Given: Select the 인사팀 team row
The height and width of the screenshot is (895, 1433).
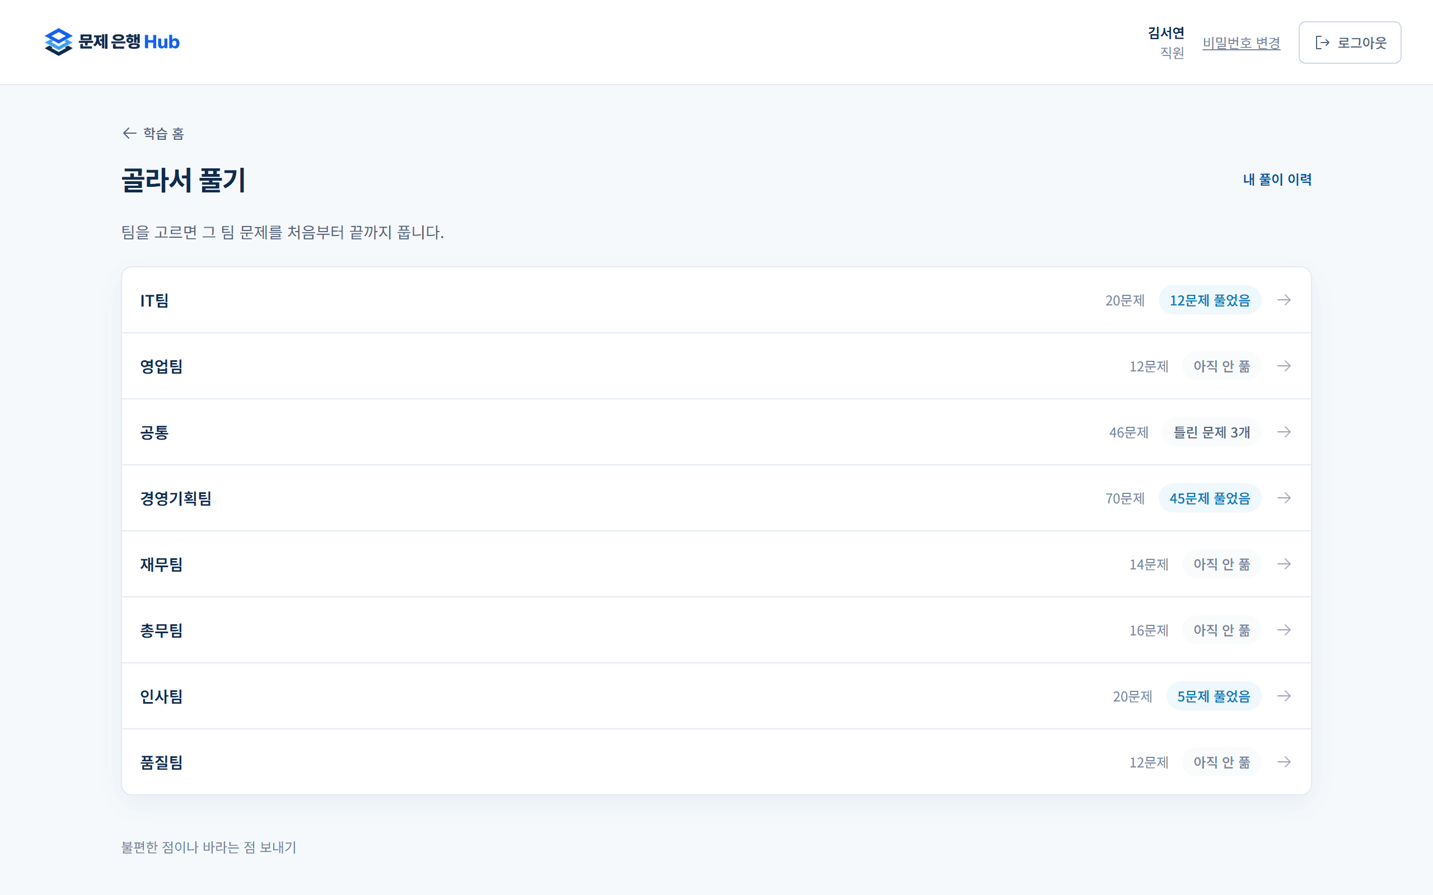Looking at the screenshot, I should 716,696.
